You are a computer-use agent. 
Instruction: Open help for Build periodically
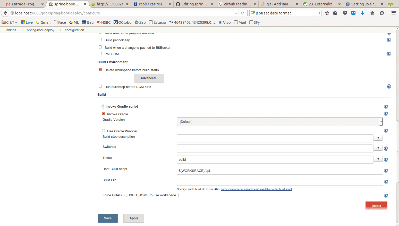pyautogui.click(x=389, y=40)
